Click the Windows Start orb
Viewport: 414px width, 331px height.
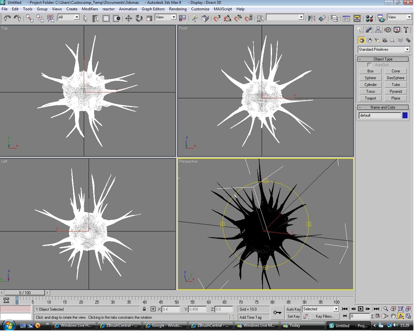tap(9, 325)
